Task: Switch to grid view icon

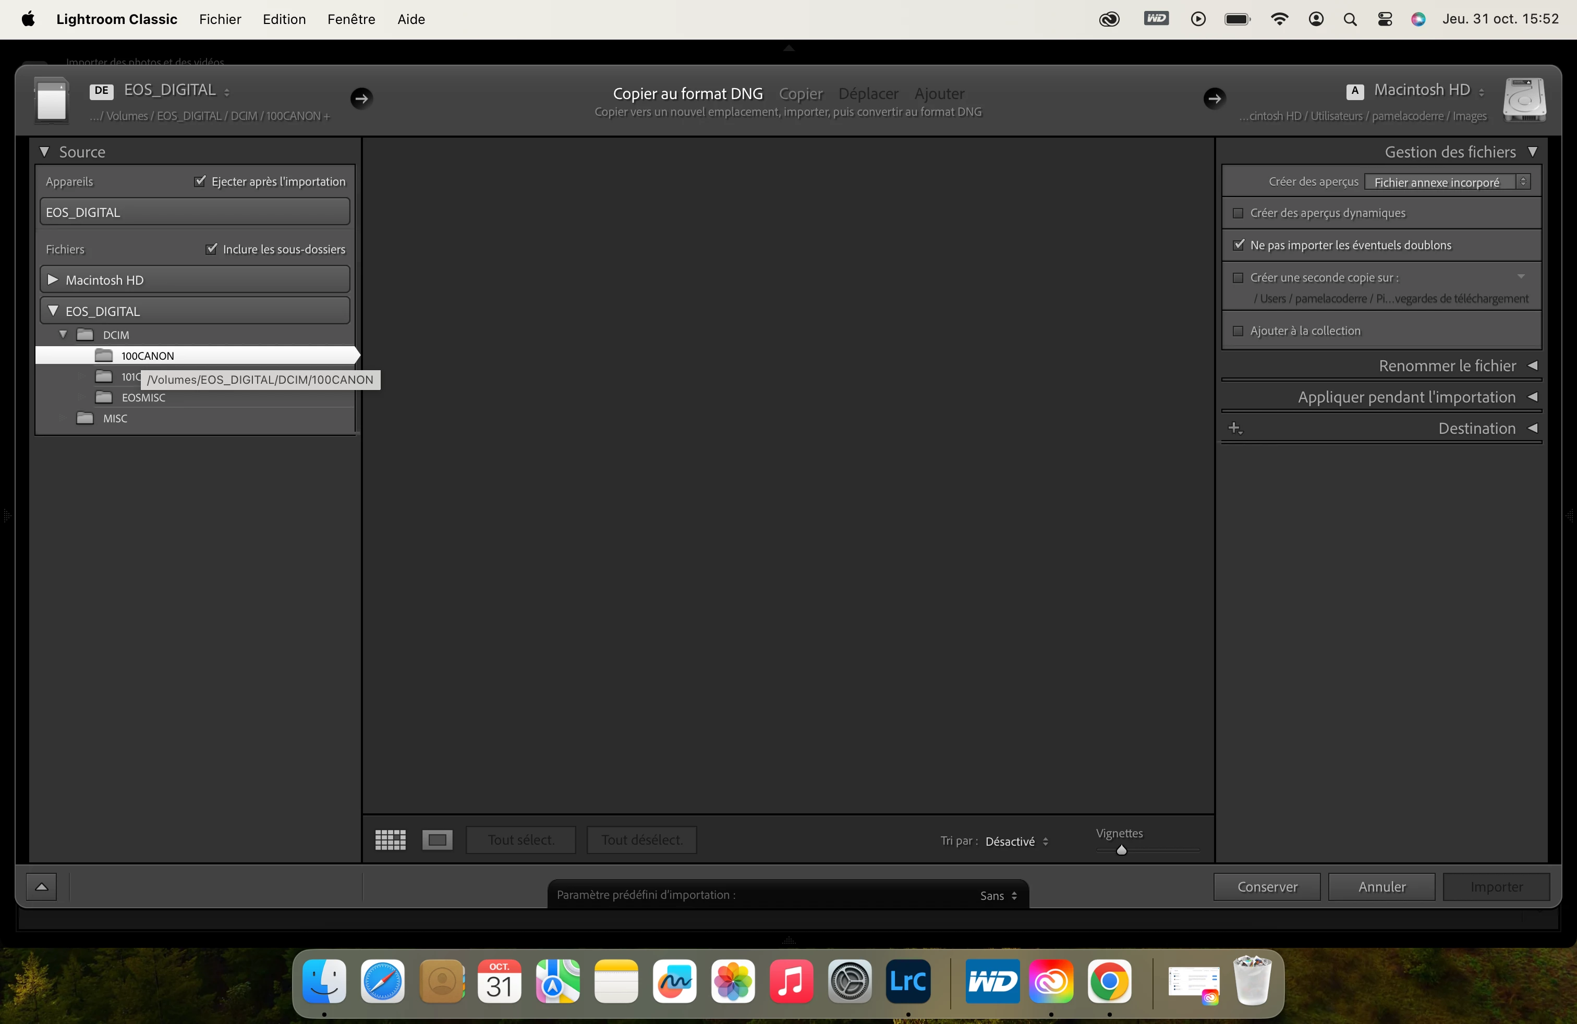Action: 390,840
